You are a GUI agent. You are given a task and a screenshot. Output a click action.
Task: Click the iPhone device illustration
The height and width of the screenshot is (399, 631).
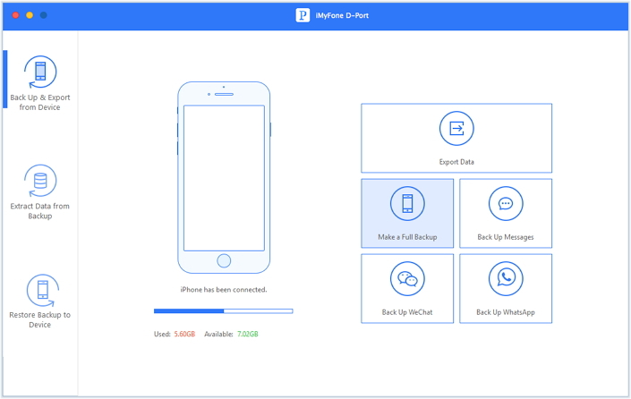tap(224, 177)
